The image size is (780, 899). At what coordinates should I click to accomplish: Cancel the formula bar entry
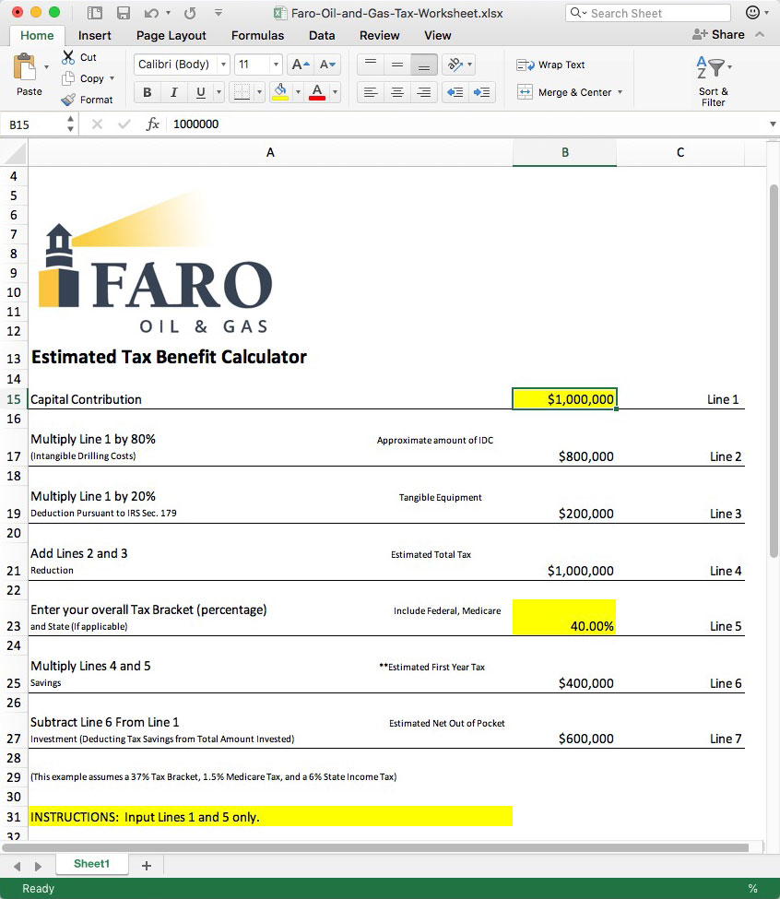point(98,124)
